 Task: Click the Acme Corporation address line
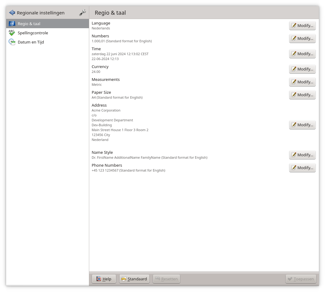[106, 110]
